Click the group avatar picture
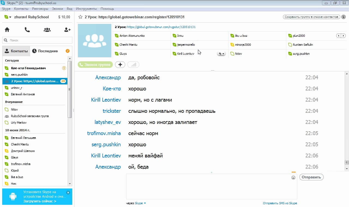 (x=95, y=41)
